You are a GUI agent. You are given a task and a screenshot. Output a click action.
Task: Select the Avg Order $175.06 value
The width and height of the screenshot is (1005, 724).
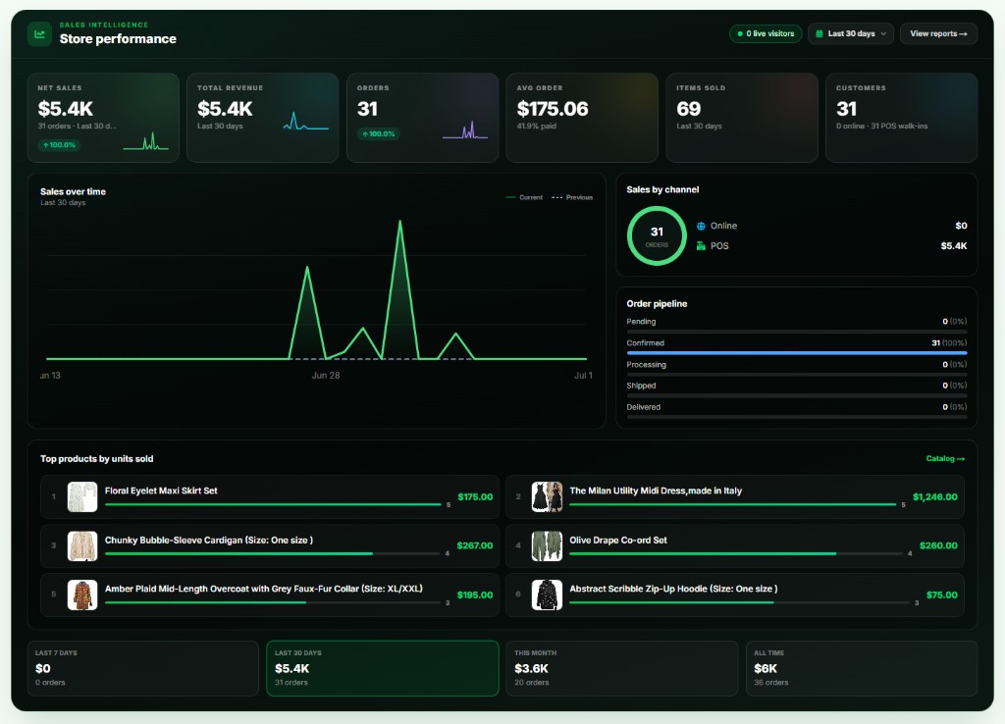click(553, 109)
